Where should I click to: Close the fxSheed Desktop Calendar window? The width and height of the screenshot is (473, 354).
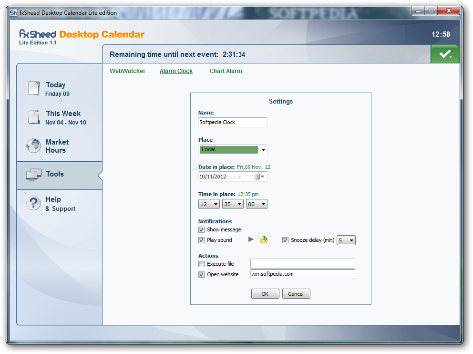[x=449, y=11]
